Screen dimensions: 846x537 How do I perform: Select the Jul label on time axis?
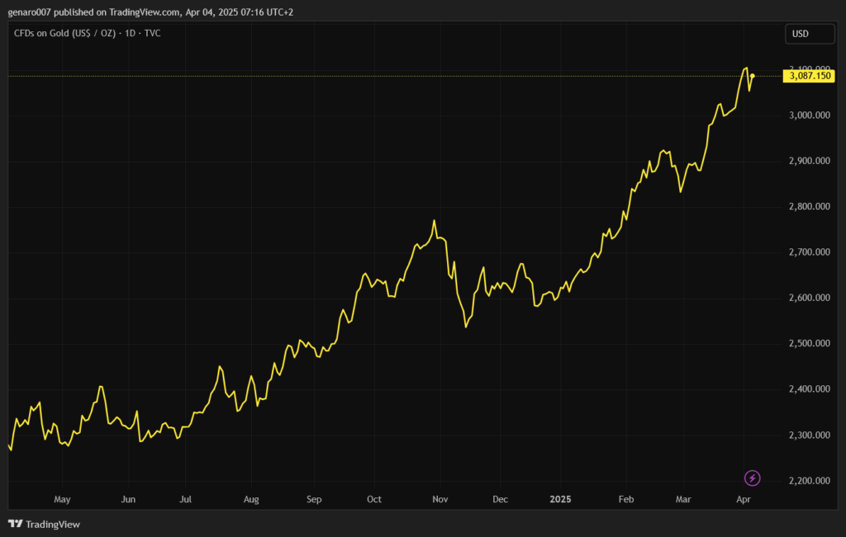pos(186,499)
